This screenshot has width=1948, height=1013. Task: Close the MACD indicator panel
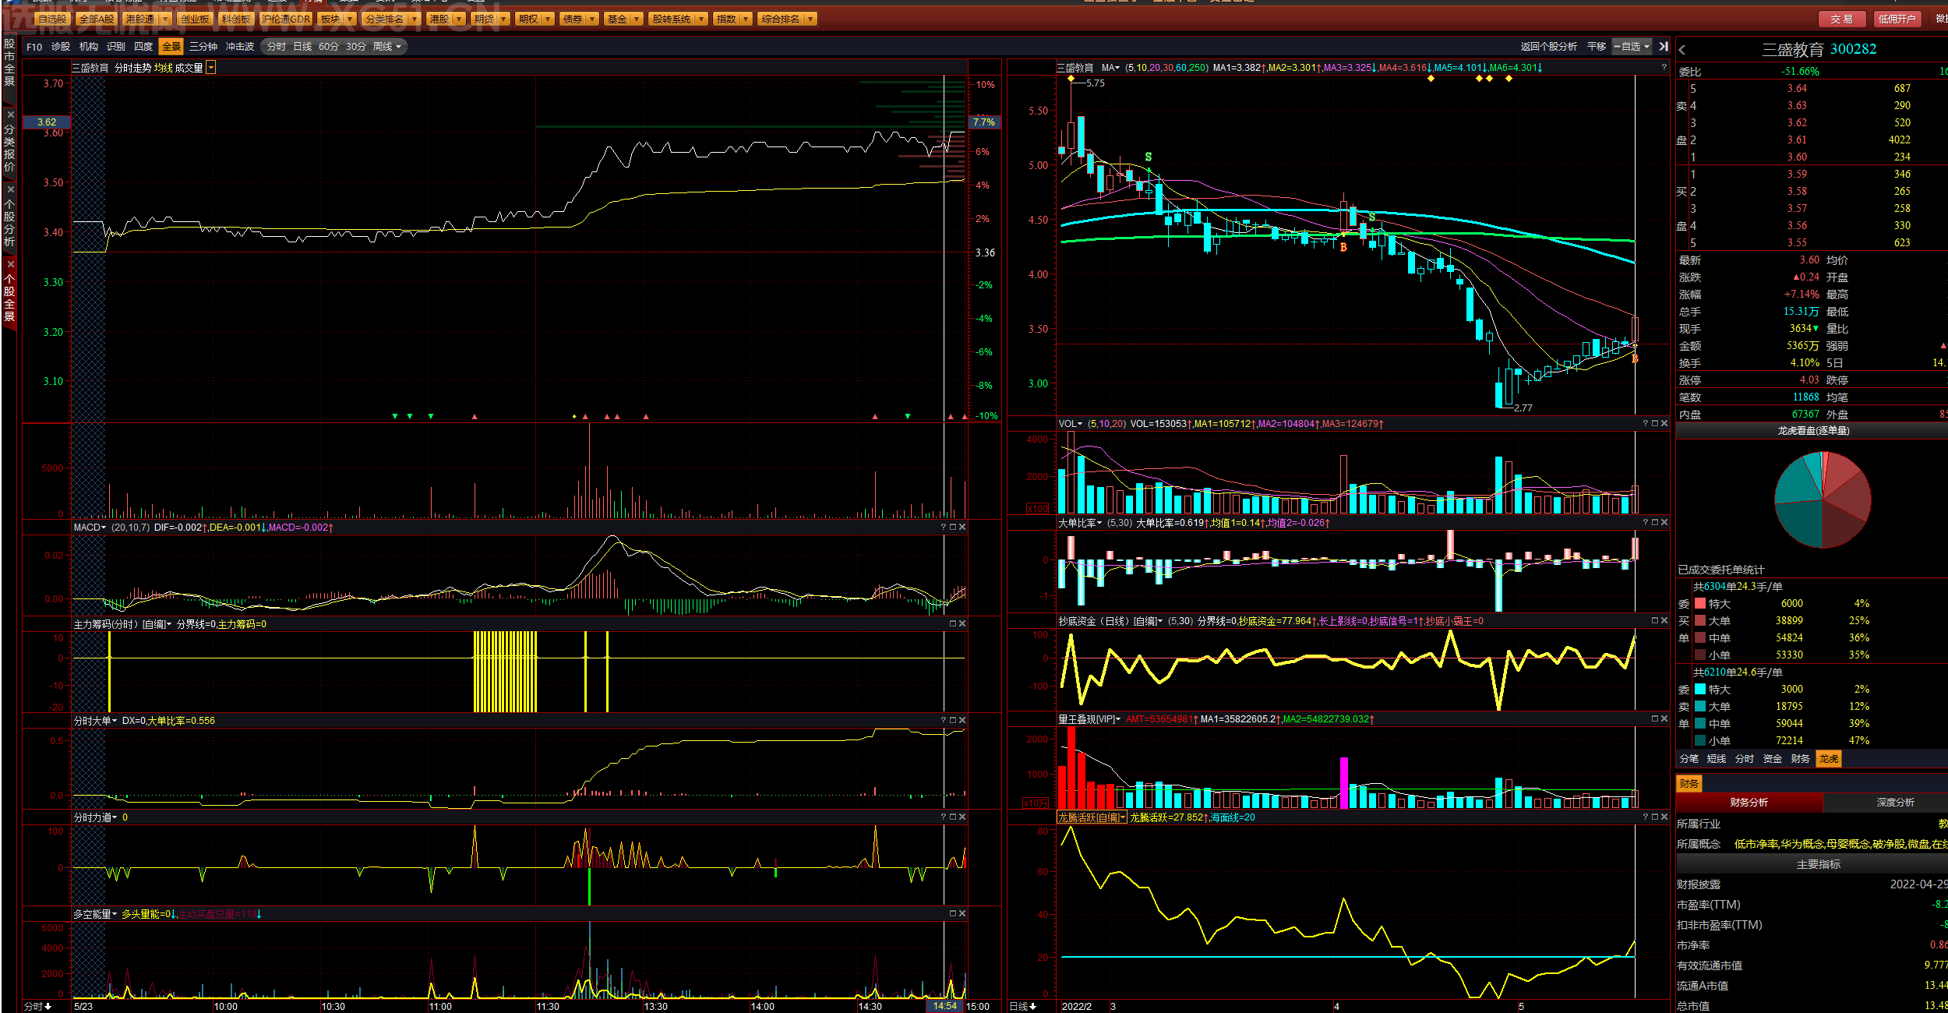[x=962, y=527]
